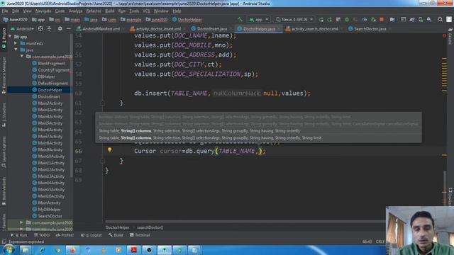The height and width of the screenshot is (255, 454).
Task: Open the Run tool window button
Action: point(19,235)
